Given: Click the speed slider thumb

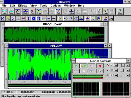Looking at the screenshot, I should 120,75.
